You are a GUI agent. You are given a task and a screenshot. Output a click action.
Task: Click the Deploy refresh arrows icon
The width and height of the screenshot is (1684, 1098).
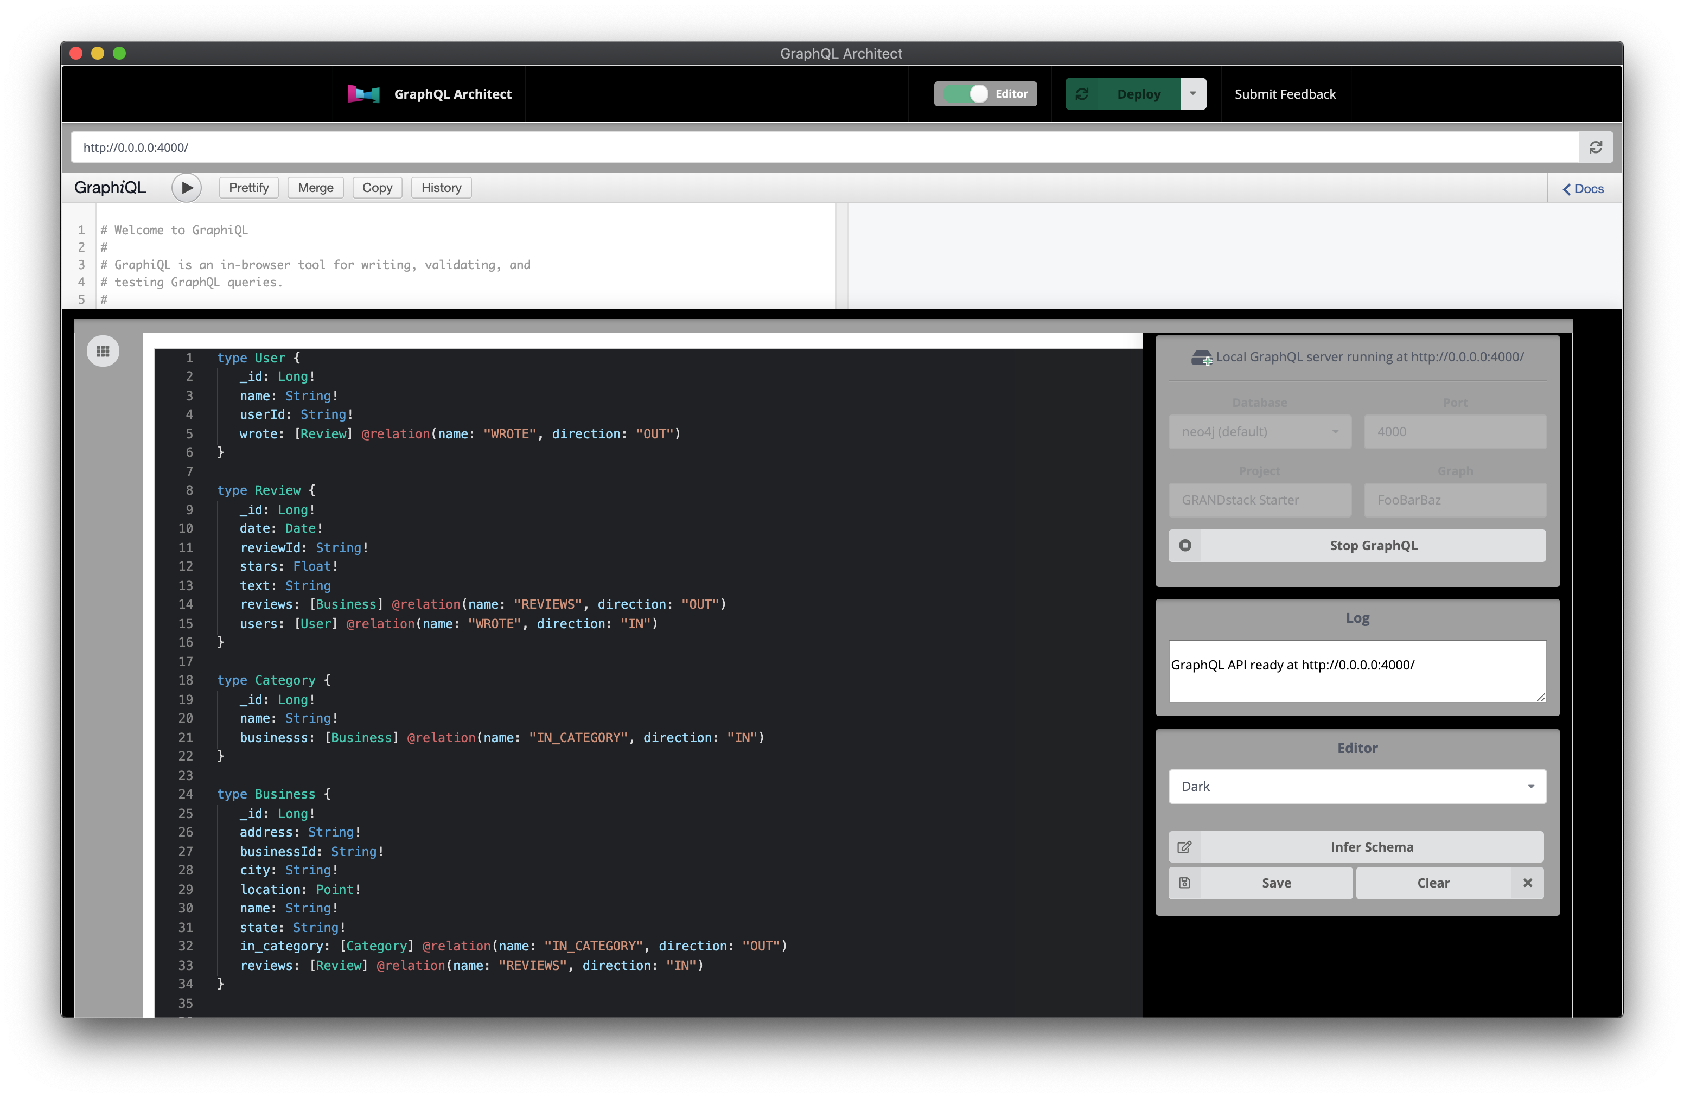[1082, 94]
